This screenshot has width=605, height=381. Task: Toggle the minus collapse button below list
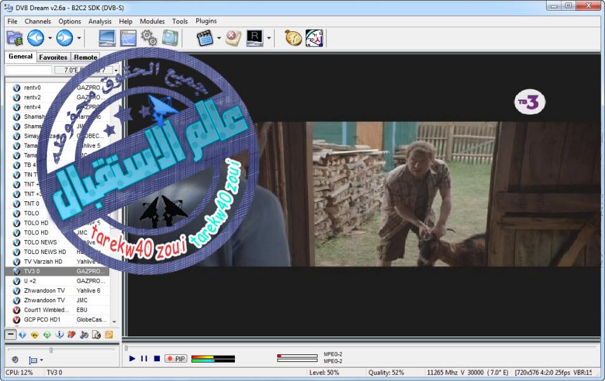pos(10,334)
